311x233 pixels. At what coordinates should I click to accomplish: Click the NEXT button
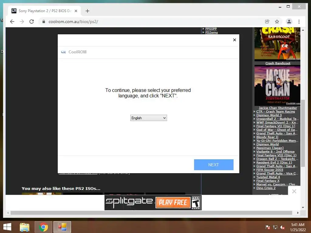[x=214, y=165]
